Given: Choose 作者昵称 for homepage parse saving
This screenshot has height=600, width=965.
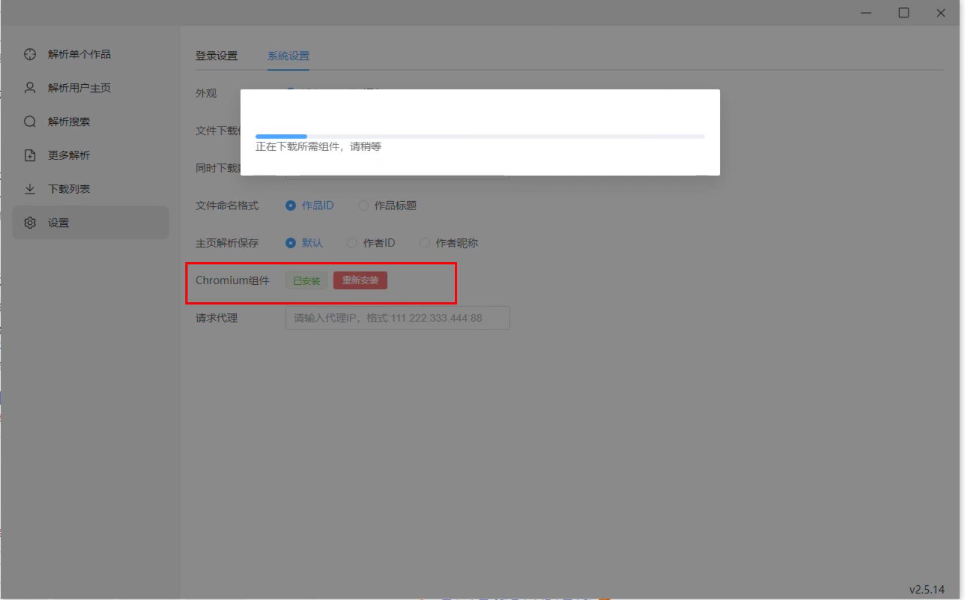Looking at the screenshot, I should tap(424, 243).
